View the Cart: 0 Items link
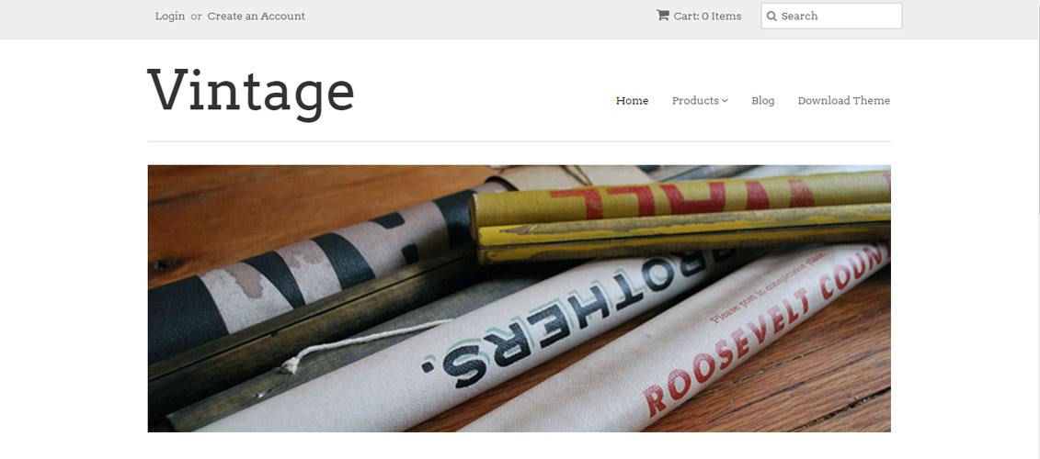The width and height of the screenshot is (1040, 459). [699, 16]
